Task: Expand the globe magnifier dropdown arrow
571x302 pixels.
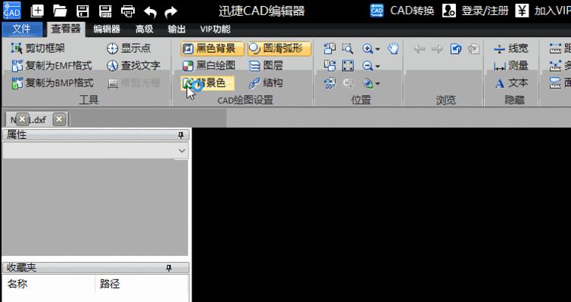Action: tap(378, 84)
